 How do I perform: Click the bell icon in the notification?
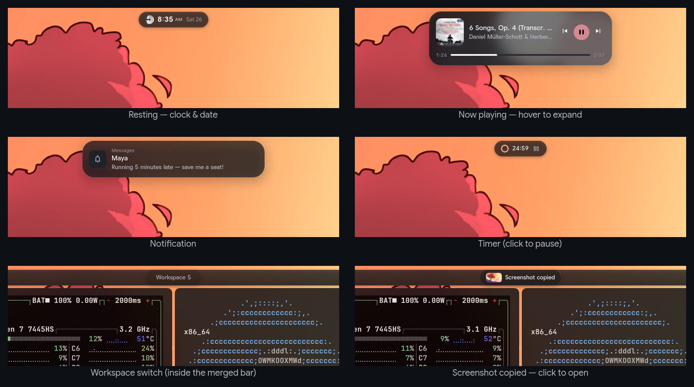[98, 159]
